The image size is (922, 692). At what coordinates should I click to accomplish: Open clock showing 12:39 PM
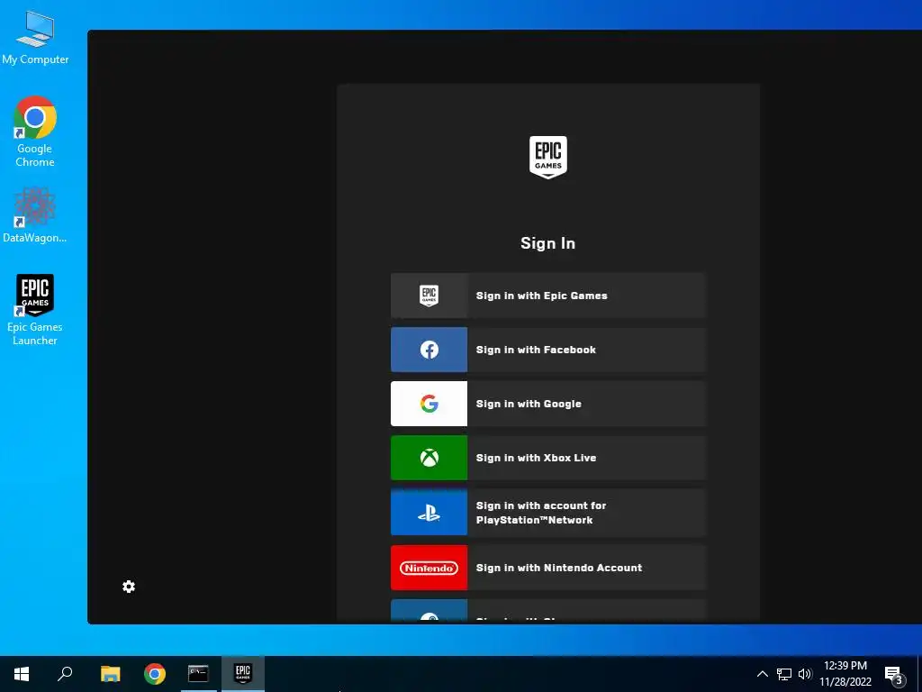point(845,674)
